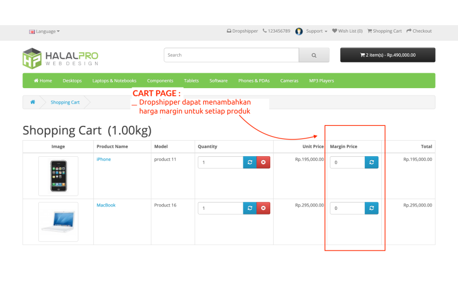Click the iPhone product thumbnail
This screenshot has height=286, width=458.
58,176
